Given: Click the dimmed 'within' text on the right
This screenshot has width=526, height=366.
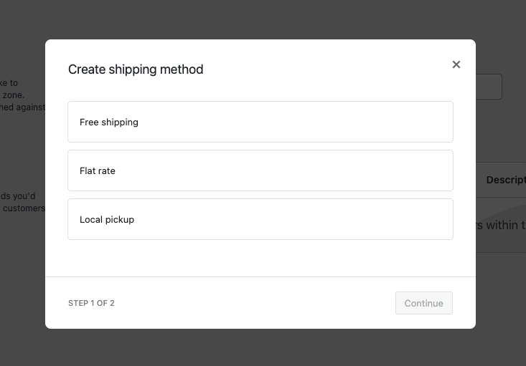Looking at the screenshot, I should [x=502, y=226].
